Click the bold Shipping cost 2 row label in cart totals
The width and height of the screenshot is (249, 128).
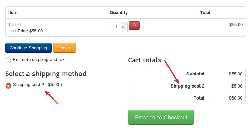187,86
